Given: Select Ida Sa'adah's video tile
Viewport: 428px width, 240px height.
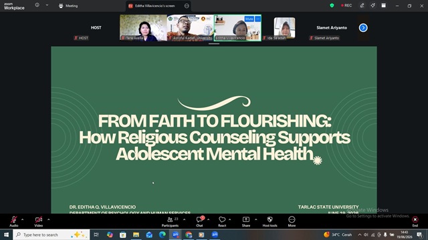Looking at the screenshot, I should click(284, 28).
